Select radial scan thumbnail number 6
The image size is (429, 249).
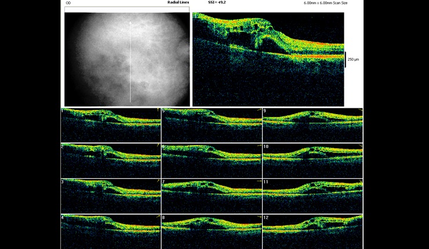tap(211, 160)
